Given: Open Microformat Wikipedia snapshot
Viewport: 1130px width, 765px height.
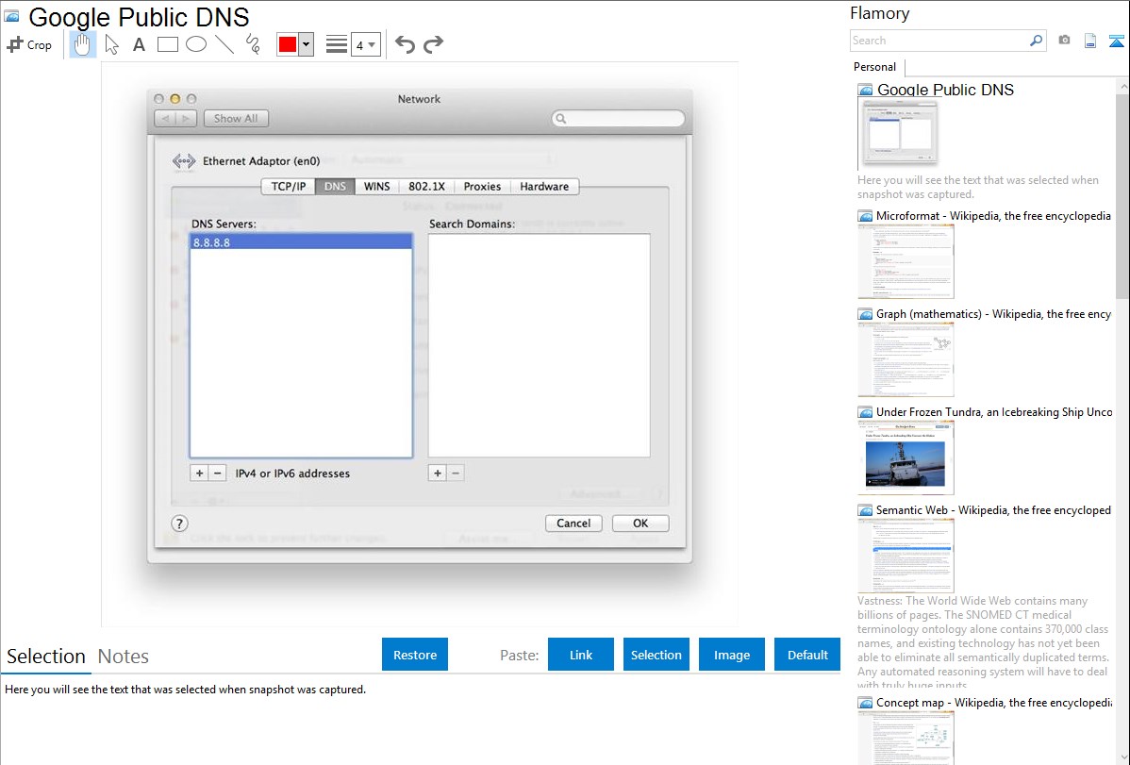Looking at the screenshot, I should [993, 216].
